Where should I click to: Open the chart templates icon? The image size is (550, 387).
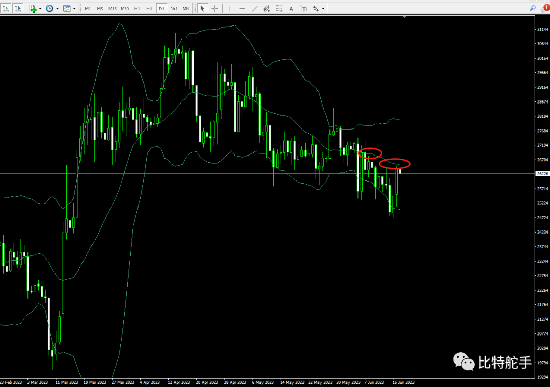[67, 9]
